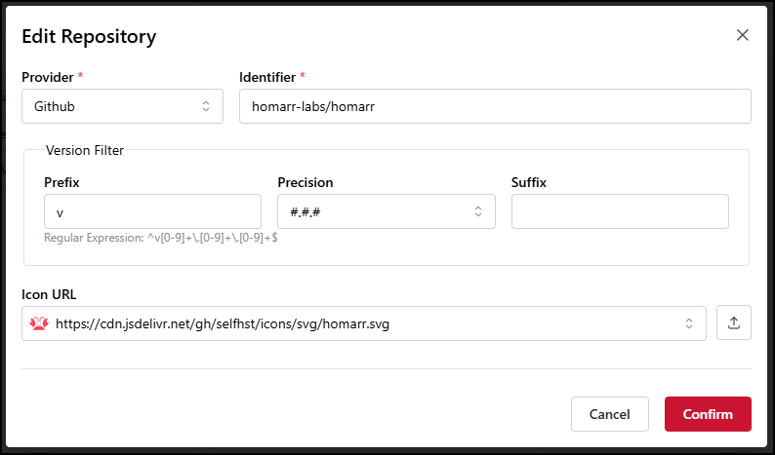Click the Version Filter group legend
Image resolution: width=775 pixels, height=455 pixels.
[x=85, y=150]
